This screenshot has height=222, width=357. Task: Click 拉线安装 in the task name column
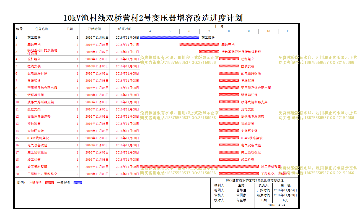[x=34, y=66]
